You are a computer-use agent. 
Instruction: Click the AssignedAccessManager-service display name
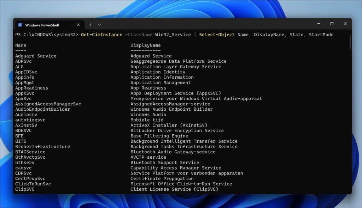coord(170,104)
